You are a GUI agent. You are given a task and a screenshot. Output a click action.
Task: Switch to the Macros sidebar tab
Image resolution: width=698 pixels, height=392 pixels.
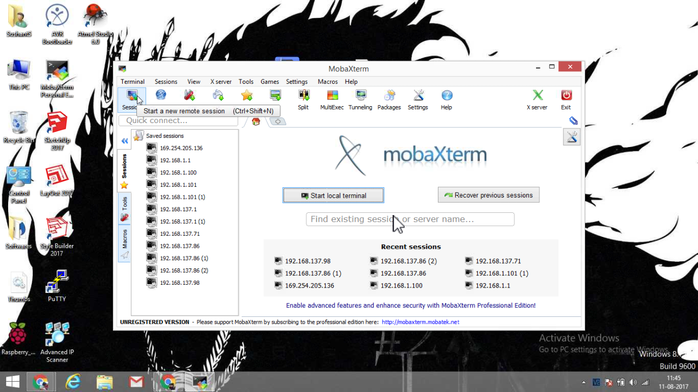click(x=124, y=243)
